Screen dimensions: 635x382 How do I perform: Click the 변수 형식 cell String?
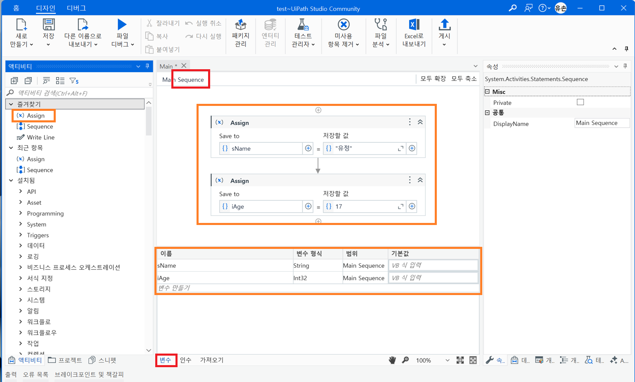317,266
